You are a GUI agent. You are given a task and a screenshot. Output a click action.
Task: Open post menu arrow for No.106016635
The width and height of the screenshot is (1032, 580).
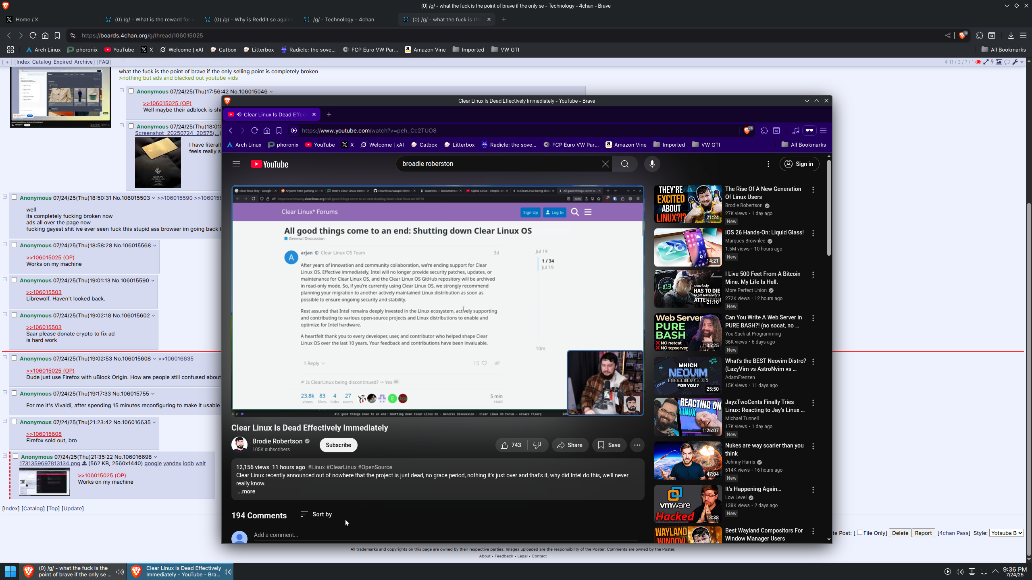pyautogui.click(x=154, y=423)
